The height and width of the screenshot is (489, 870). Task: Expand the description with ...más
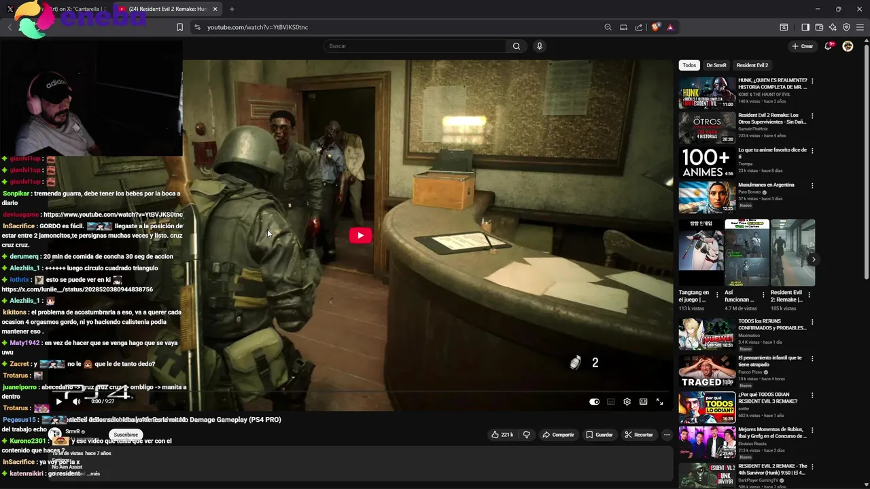(94, 473)
